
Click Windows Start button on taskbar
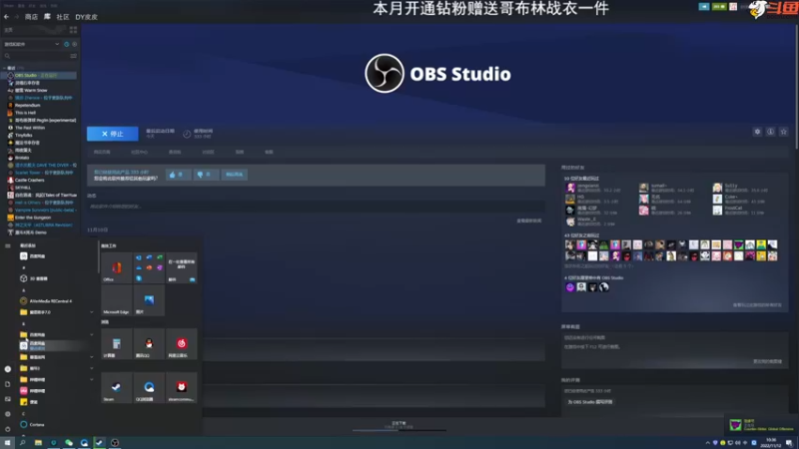tap(7, 443)
